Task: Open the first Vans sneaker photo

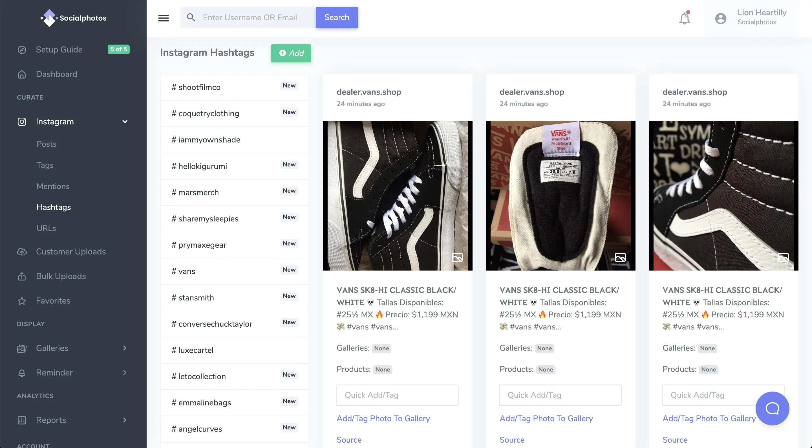Action: point(398,196)
